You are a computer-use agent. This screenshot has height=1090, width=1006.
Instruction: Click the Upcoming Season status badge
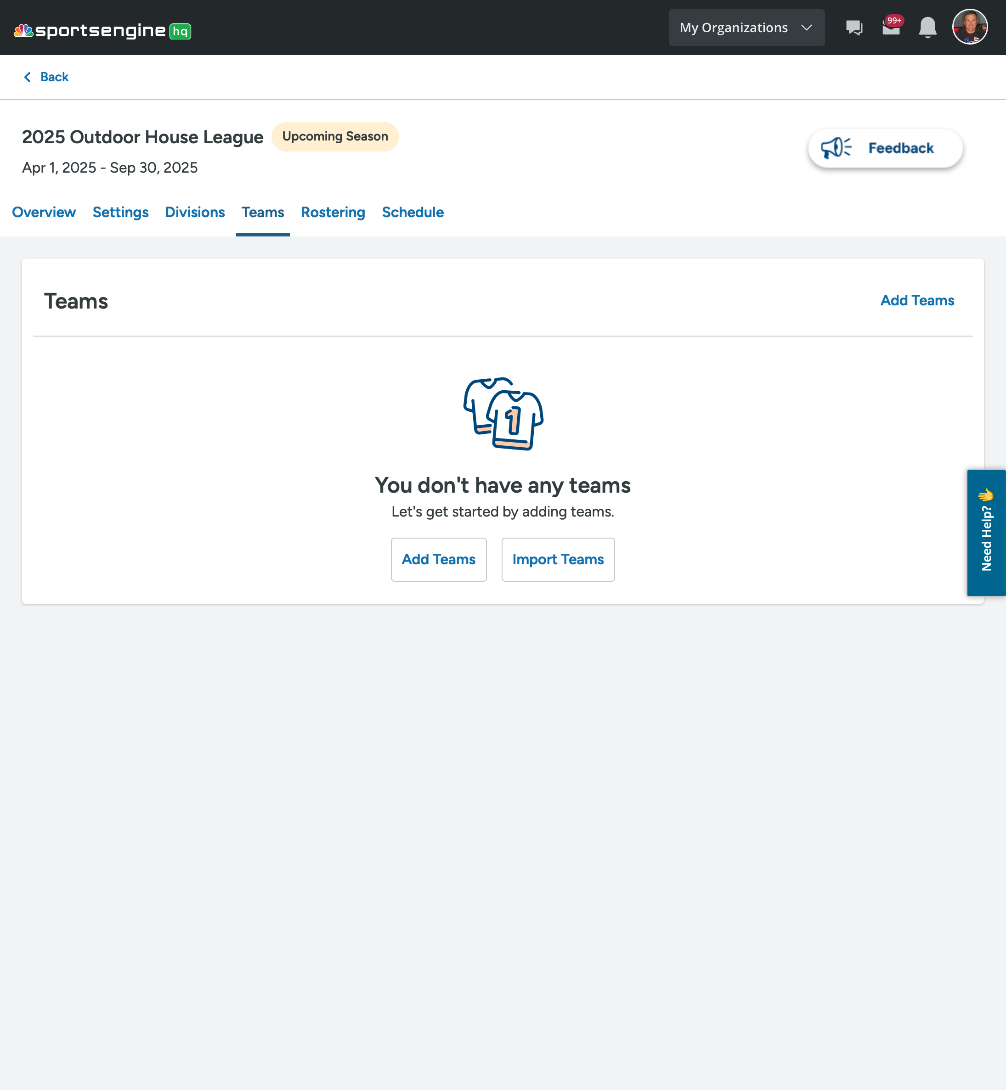coord(335,136)
